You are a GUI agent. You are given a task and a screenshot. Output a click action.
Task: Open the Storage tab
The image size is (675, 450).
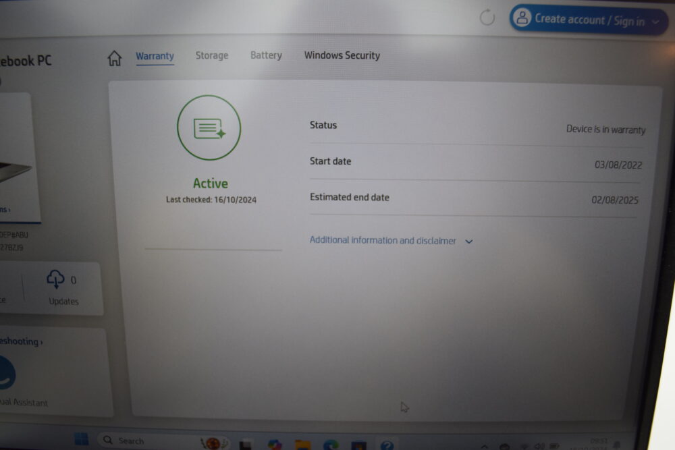coord(212,55)
